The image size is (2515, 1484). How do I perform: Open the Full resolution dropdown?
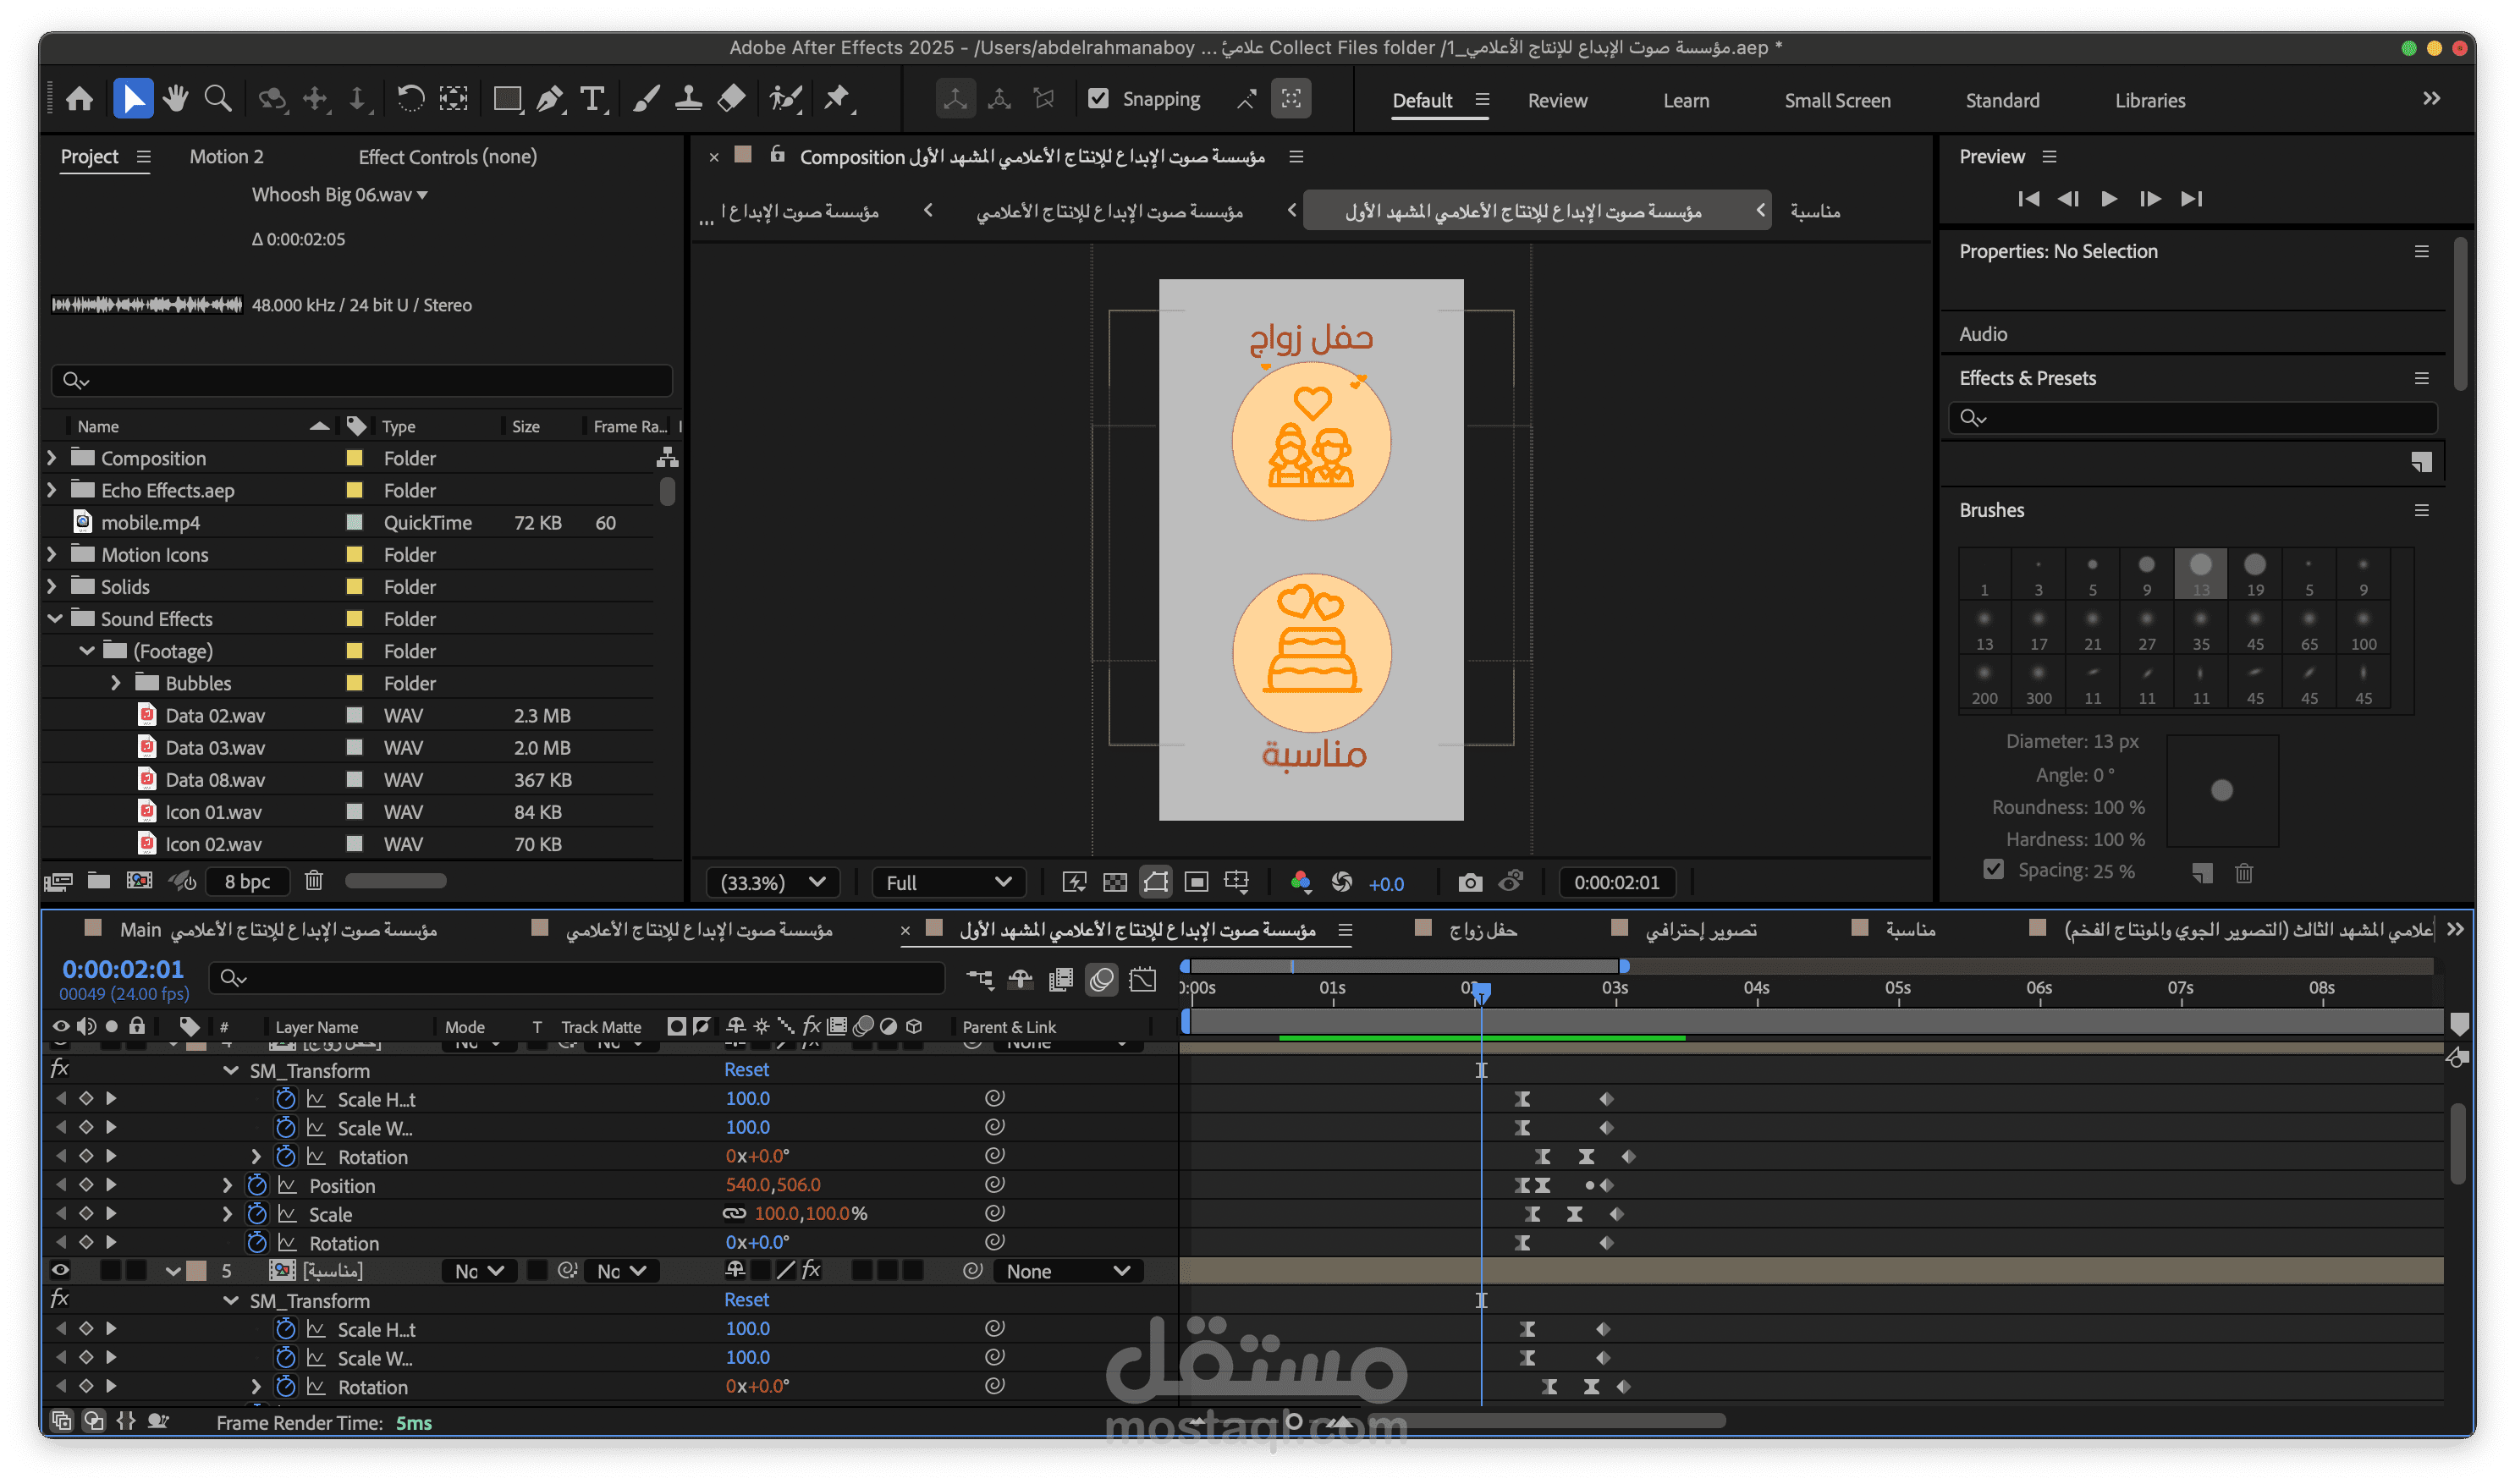(947, 882)
